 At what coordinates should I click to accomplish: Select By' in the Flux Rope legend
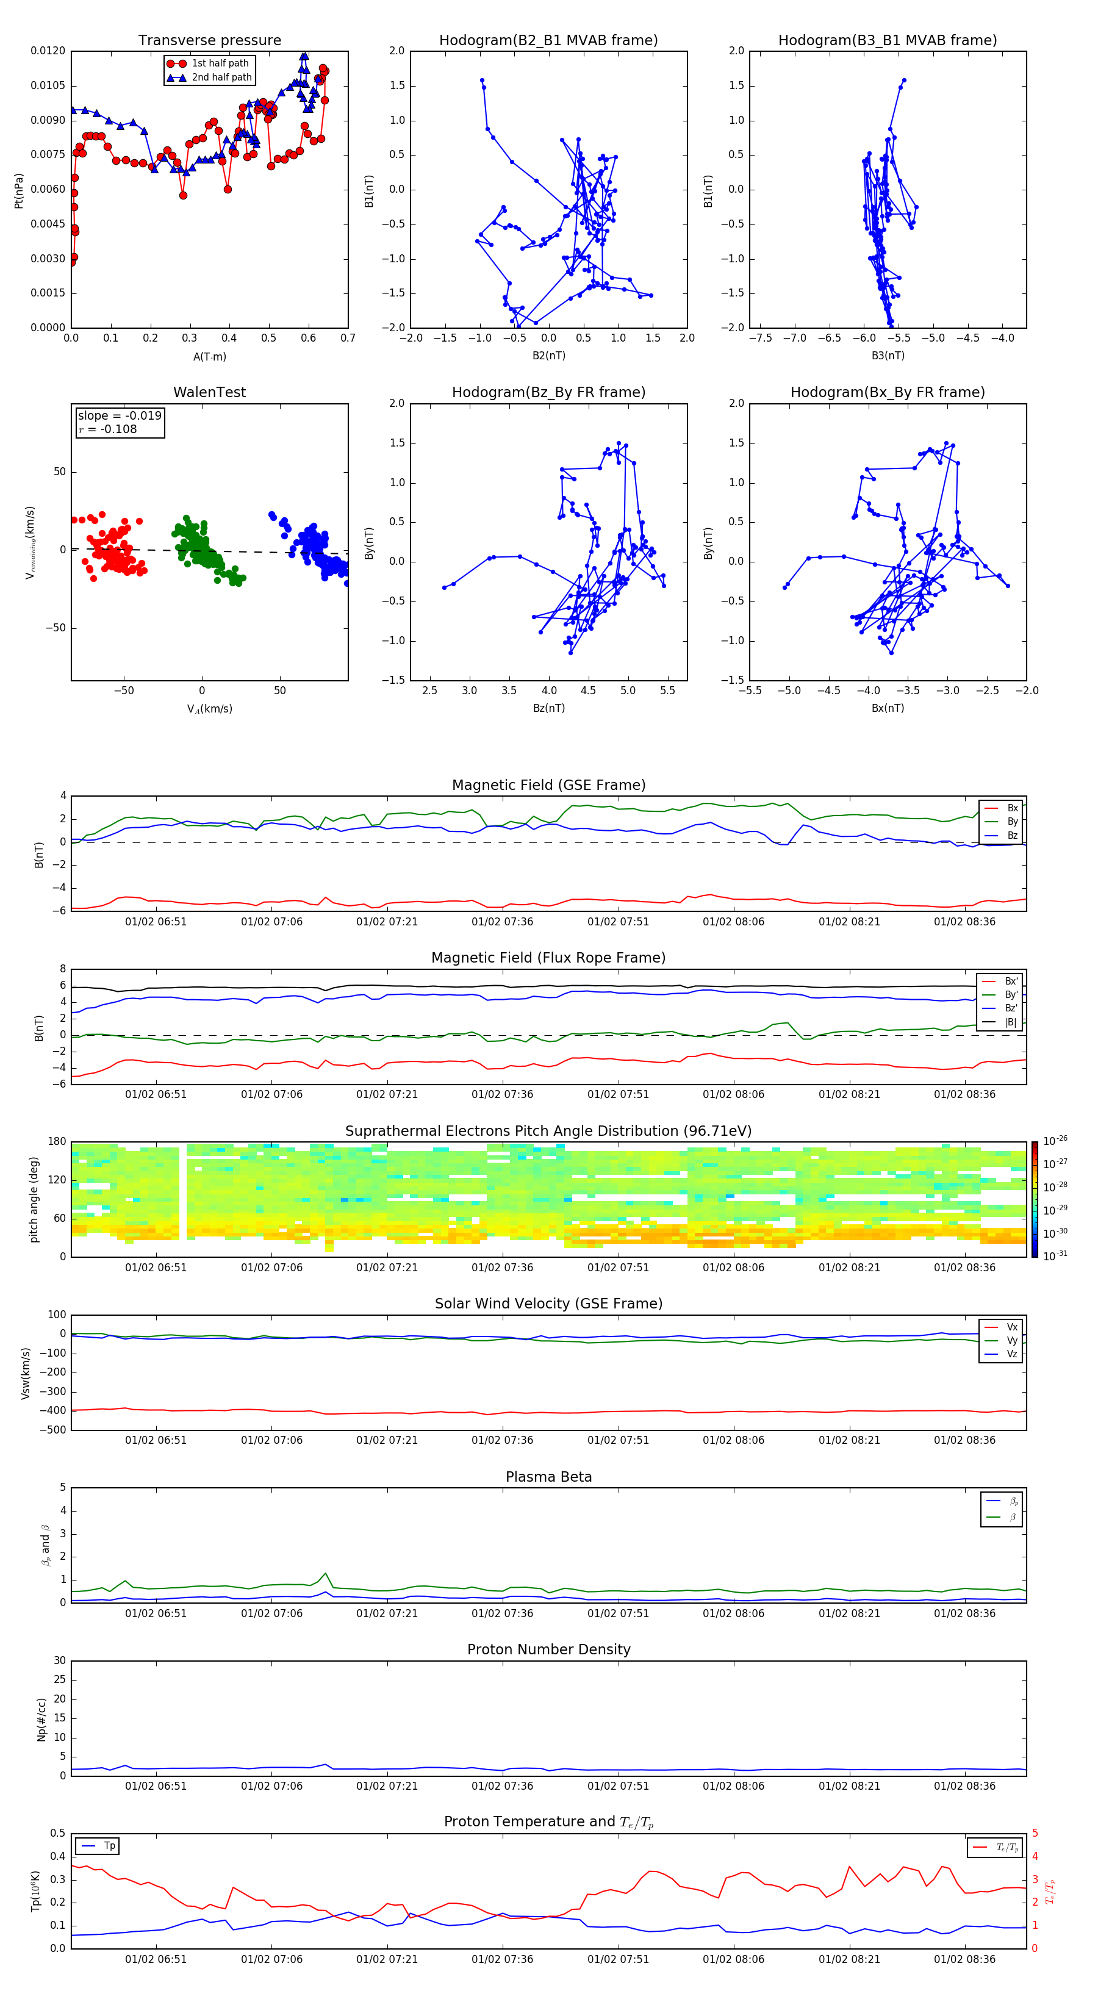1000,995
